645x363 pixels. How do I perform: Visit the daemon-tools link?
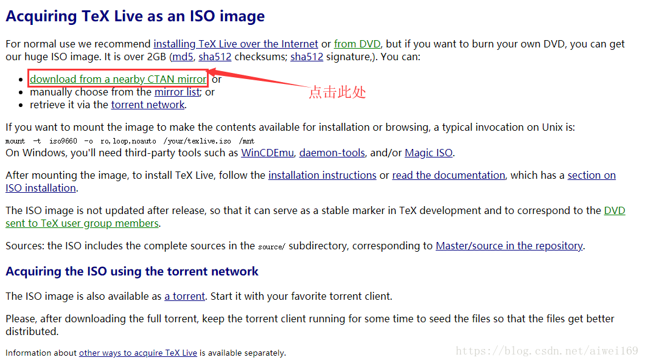(x=332, y=153)
